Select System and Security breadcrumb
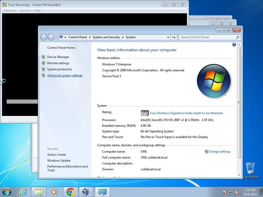Screen dimensions: 263x197 [x=106, y=37]
